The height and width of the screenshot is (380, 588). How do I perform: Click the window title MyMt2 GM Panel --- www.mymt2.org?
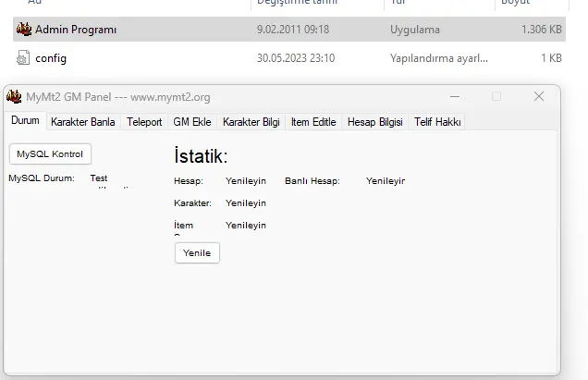point(118,97)
